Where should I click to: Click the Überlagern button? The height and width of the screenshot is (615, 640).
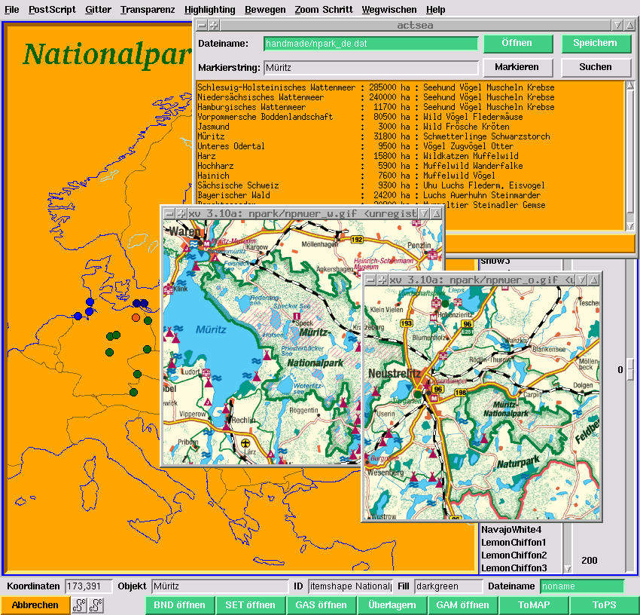tap(392, 604)
